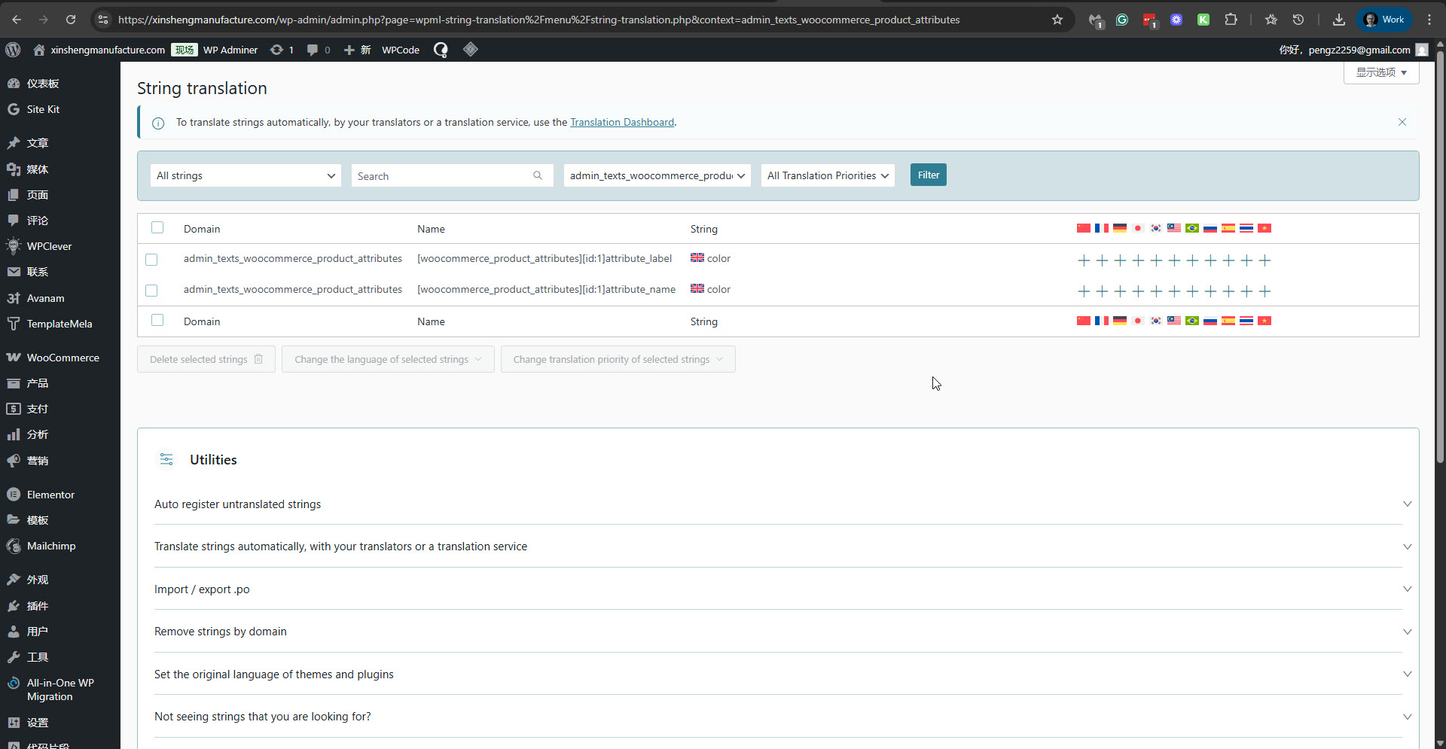Add Malay translation for the attribute_name string

tap(1174, 291)
